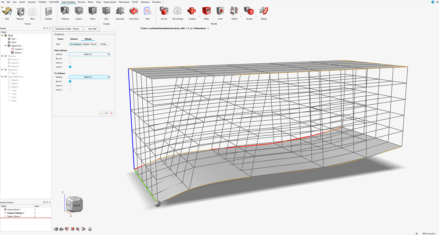Select the Primitives tool in the ribbon
Viewport: 439px width, 235px height.
click(65, 12)
